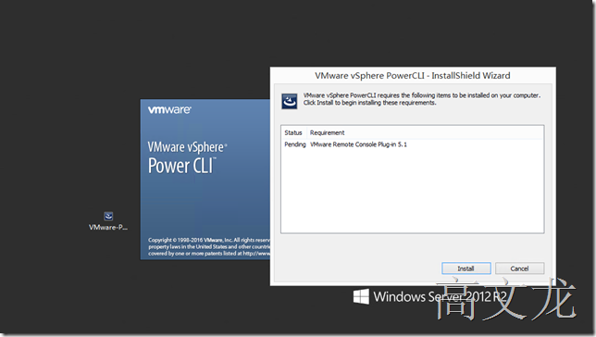Click the Install button
Image resolution: width=596 pixels, height=337 pixels.
(466, 268)
